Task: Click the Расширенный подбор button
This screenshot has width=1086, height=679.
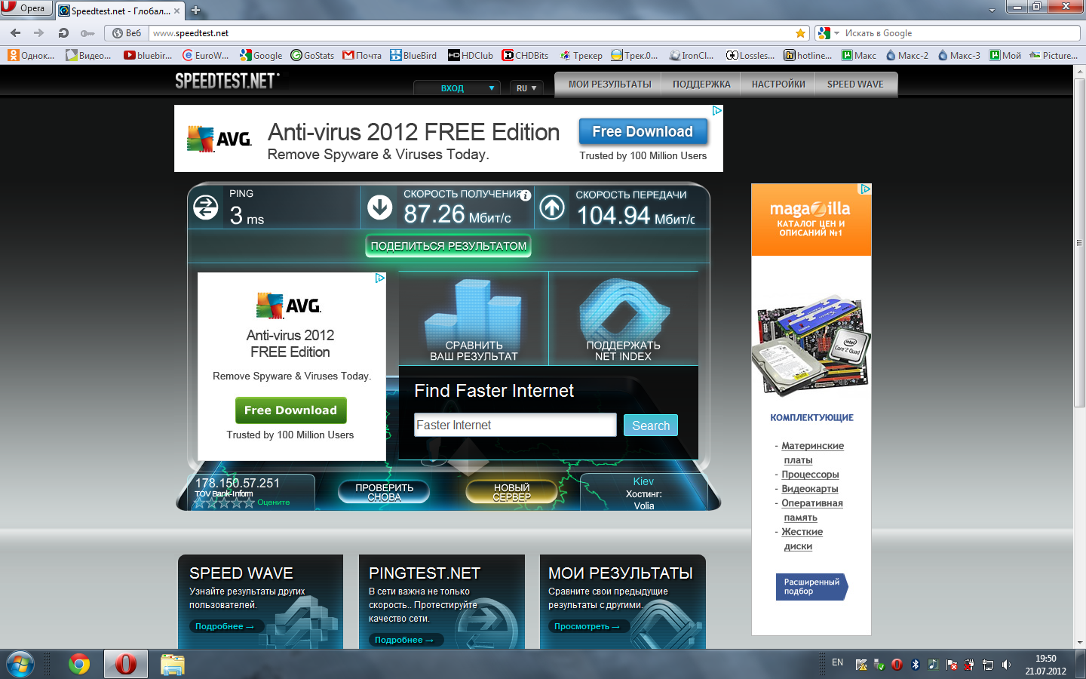Action: (811, 587)
